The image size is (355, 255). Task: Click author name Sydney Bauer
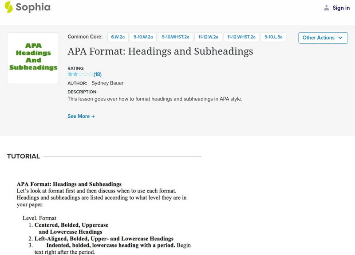pos(107,83)
